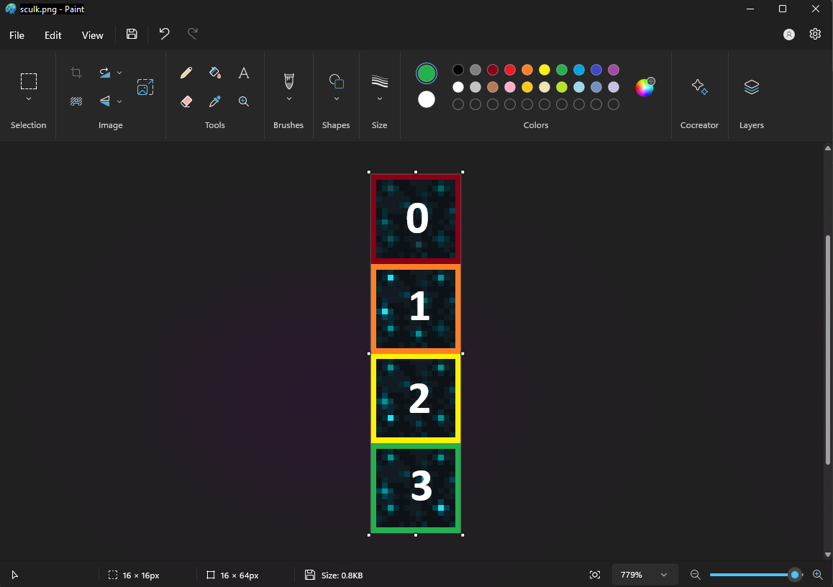Image resolution: width=833 pixels, height=587 pixels.
Task: Expand the Shapes dropdown chevron
Action: pos(336,99)
